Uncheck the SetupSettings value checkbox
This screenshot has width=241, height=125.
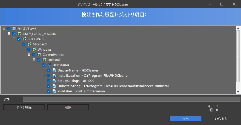(49, 81)
